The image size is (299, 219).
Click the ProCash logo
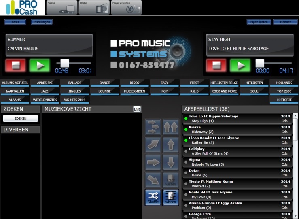pyautogui.click(x=22, y=8)
